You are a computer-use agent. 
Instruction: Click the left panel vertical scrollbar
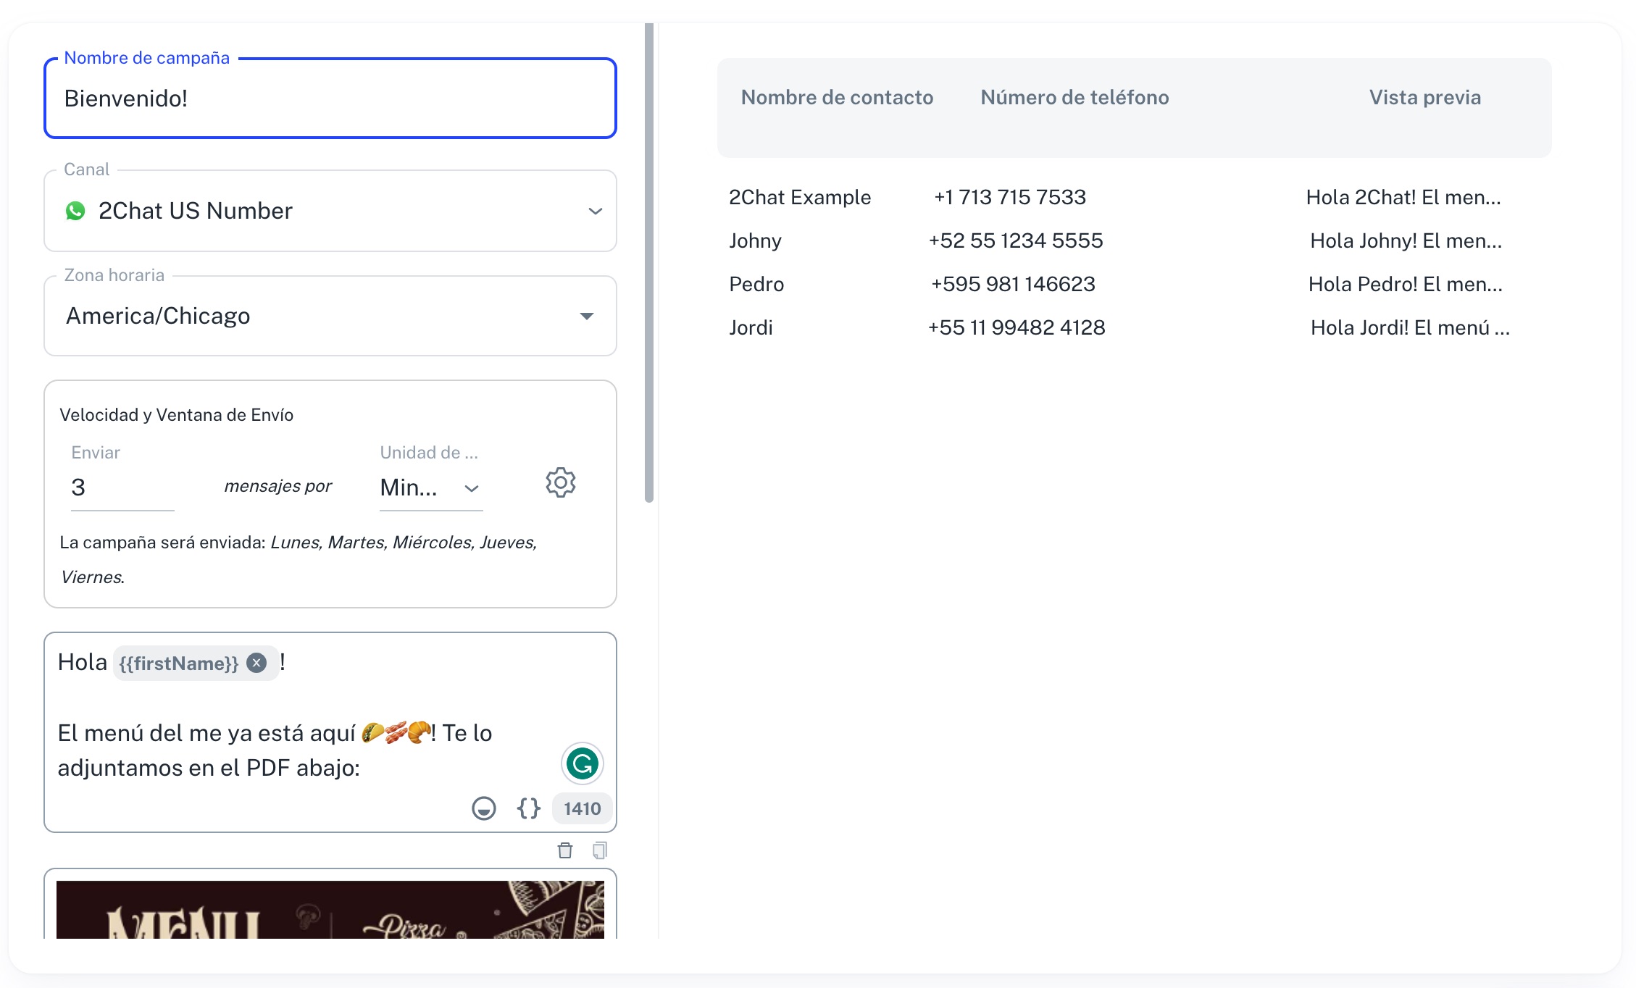click(x=649, y=261)
